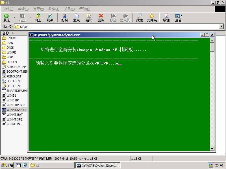The width and height of the screenshot is (226, 169).
Task: Open Properties (属性) from the toolbar
Action: point(166,18)
